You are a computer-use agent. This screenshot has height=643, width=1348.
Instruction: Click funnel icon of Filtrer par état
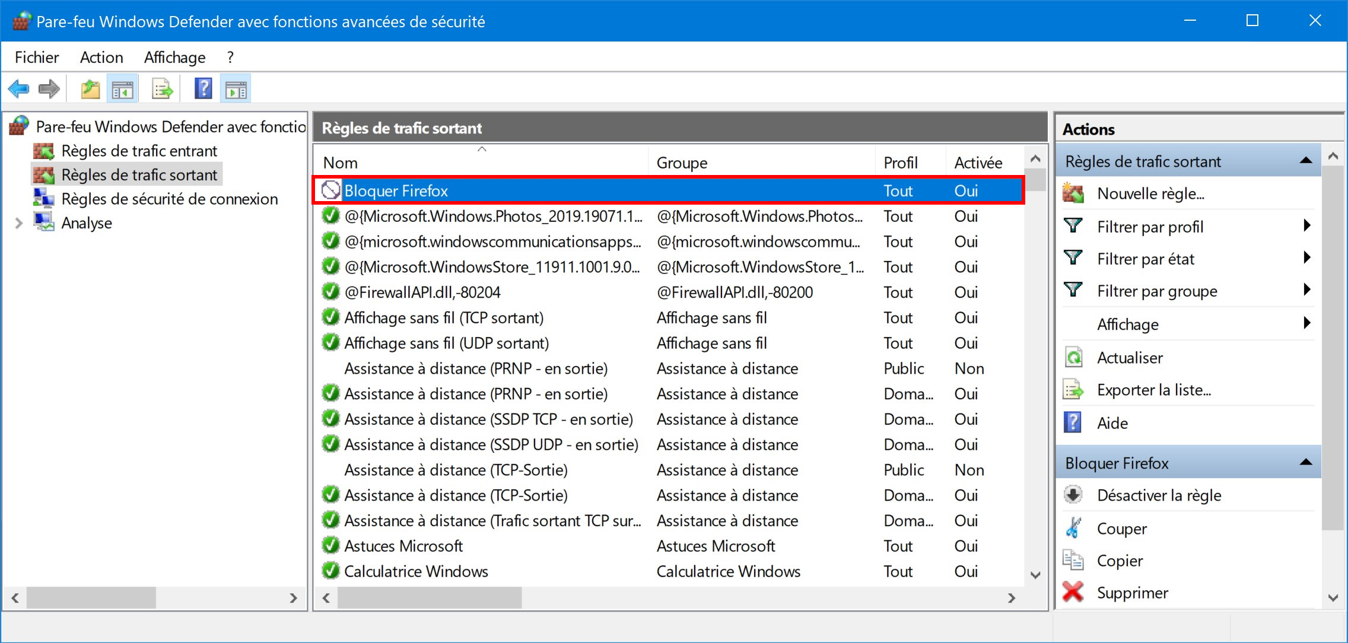coord(1073,258)
